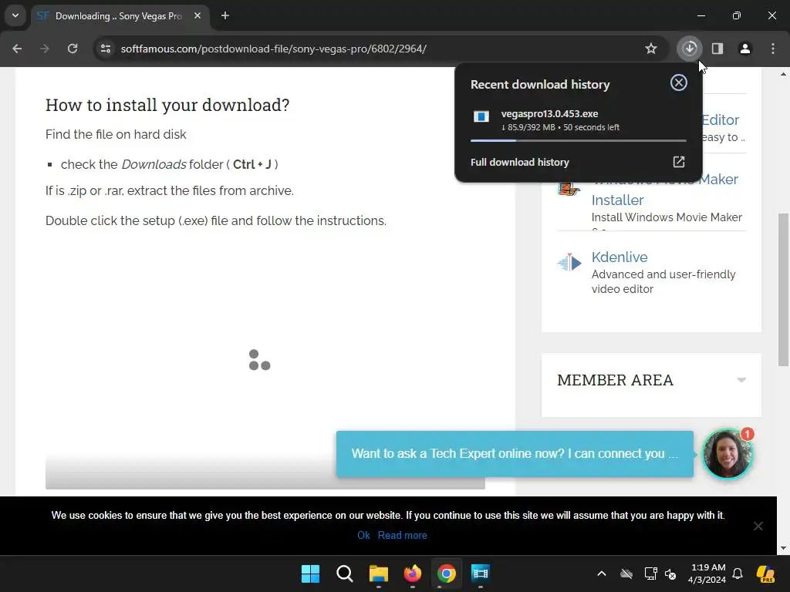Click the open-in-new-tab download history icon
The height and width of the screenshot is (592, 790).
click(x=679, y=162)
